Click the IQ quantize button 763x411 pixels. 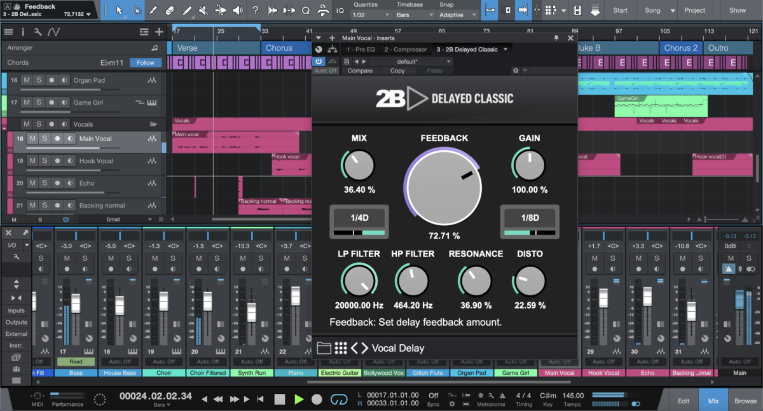point(340,10)
